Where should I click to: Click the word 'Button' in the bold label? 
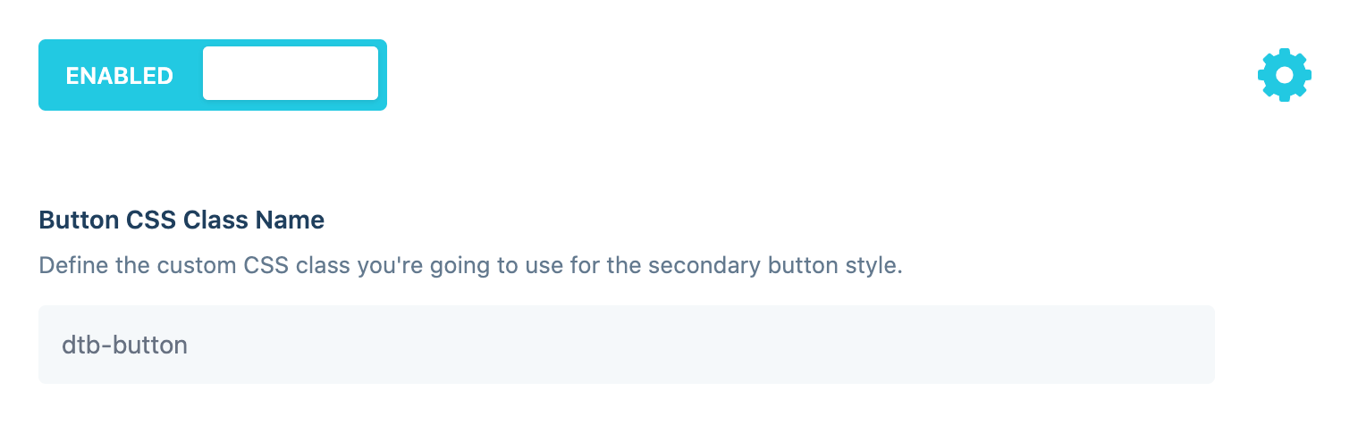tap(74, 220)
